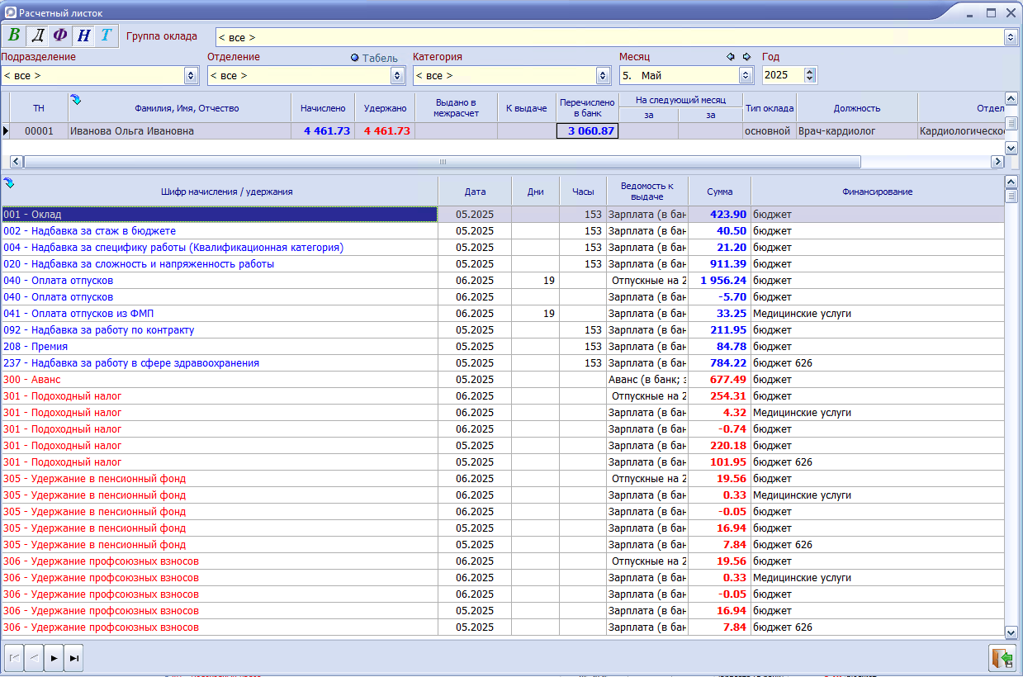Image resolution: width=1023 pixels, height=677 pixels.
Task: Toggle the blue 'Н' toolbar button
Action: (x=83, y=36)
